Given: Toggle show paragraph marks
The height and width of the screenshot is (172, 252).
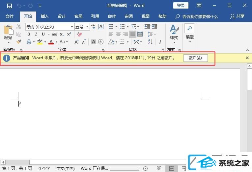Looking at the screenshot, I should [160, 42].
